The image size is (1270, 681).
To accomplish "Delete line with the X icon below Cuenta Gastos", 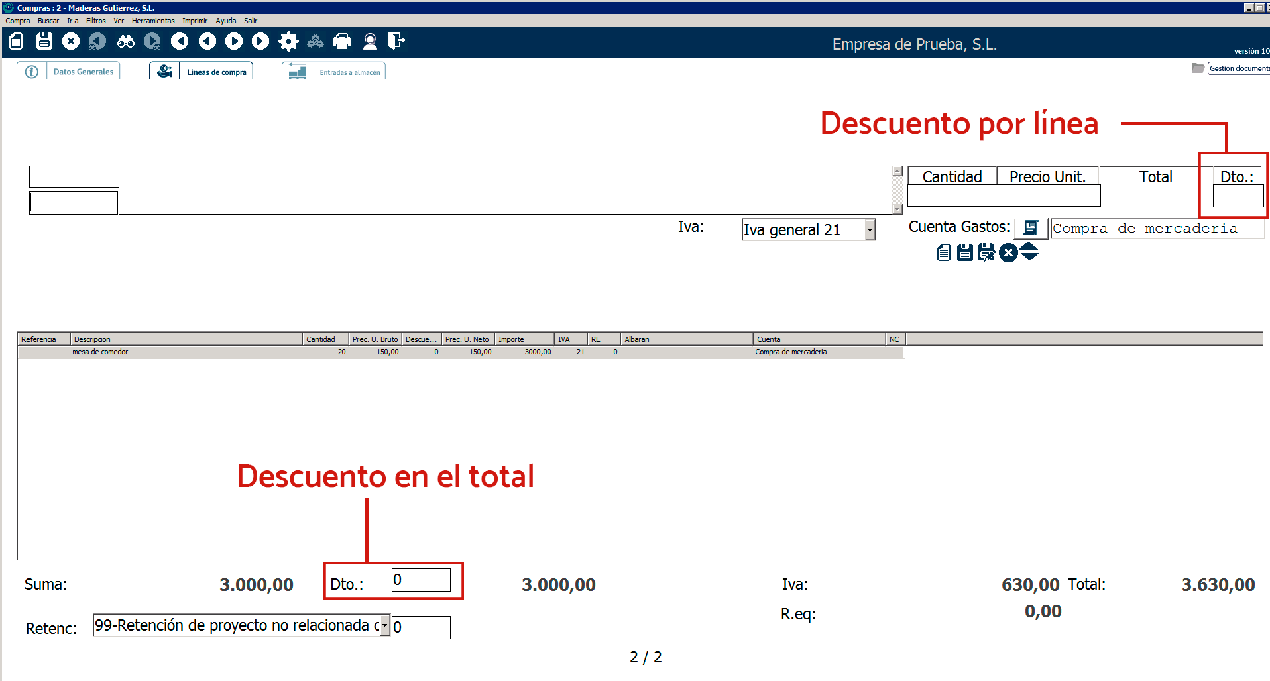I will tap(1008, 252).
